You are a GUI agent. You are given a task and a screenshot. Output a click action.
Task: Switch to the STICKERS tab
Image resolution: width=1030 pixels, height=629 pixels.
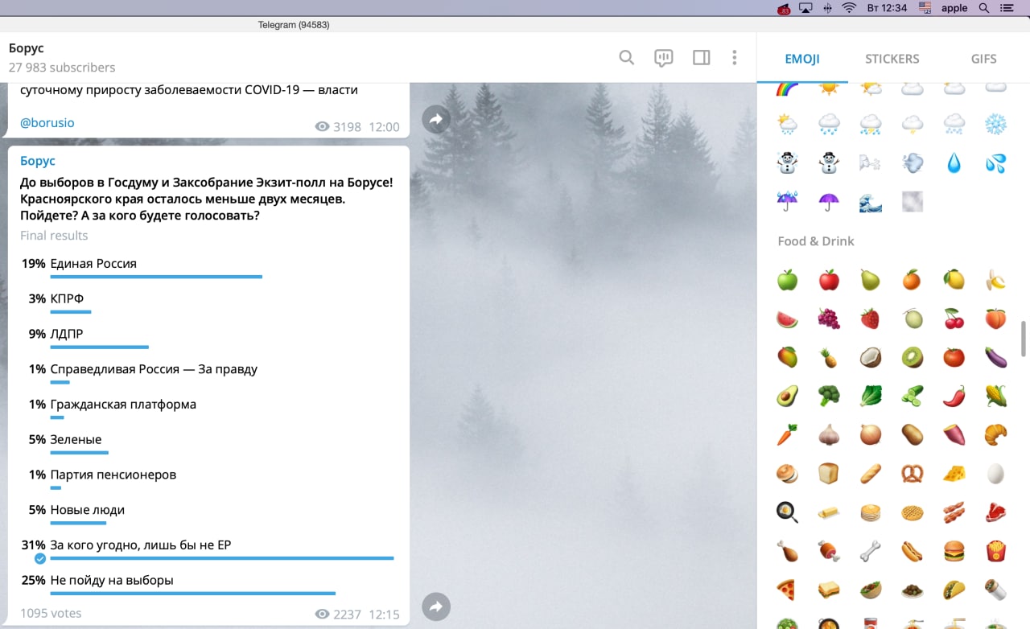892,59
